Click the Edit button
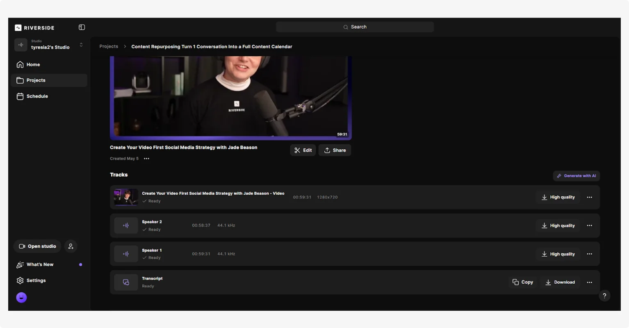Screen dimensions: 629x328 pyautogui.click(x=303, y=150)
